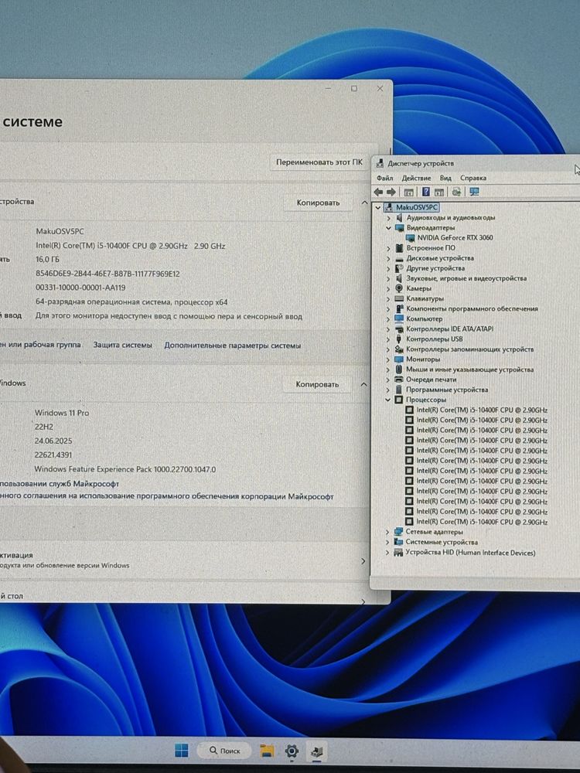The height and width of the screenshot is (773, 580).
Task: Open the Windows Start menu
Action: coord(182,751)
